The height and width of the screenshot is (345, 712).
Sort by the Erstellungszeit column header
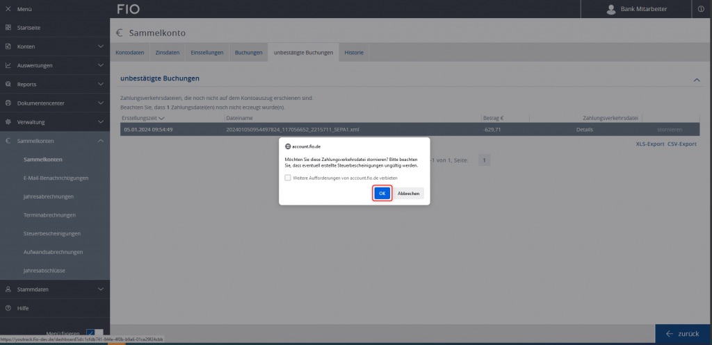(143, 119)
